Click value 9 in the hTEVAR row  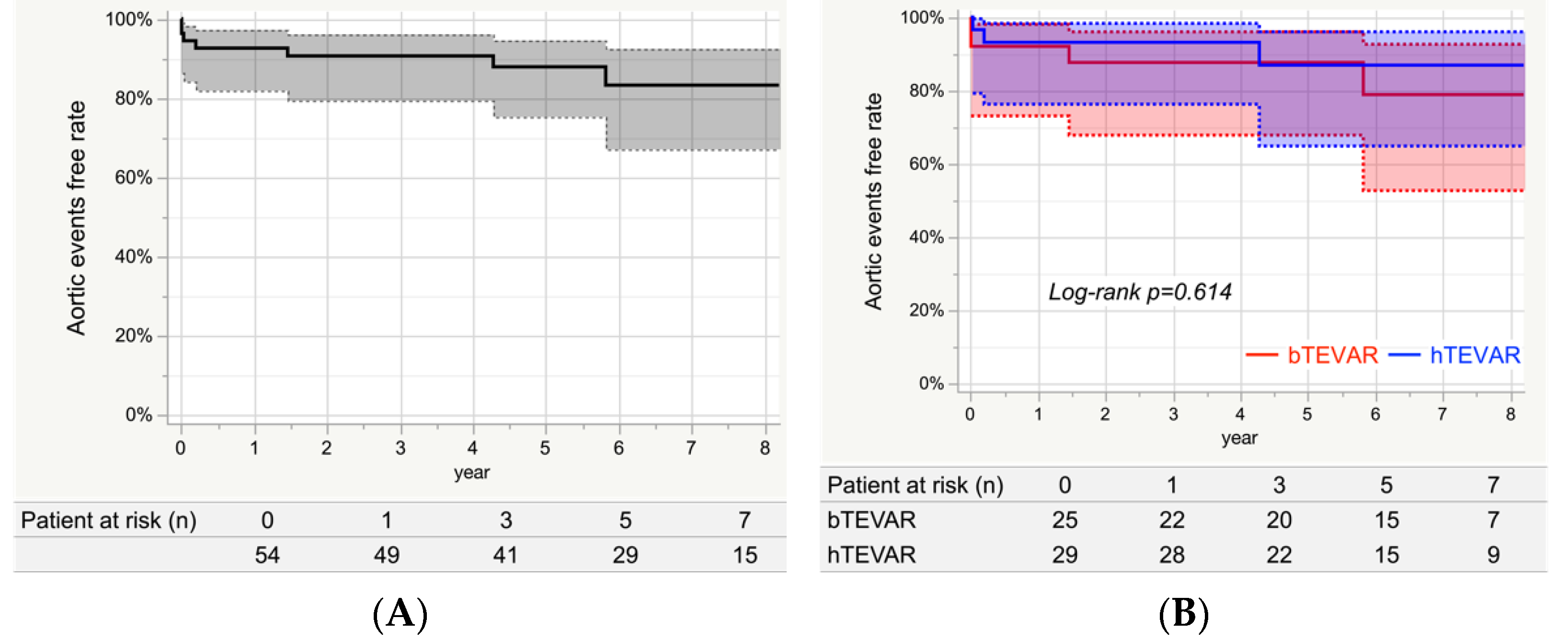click(1493, 555)
